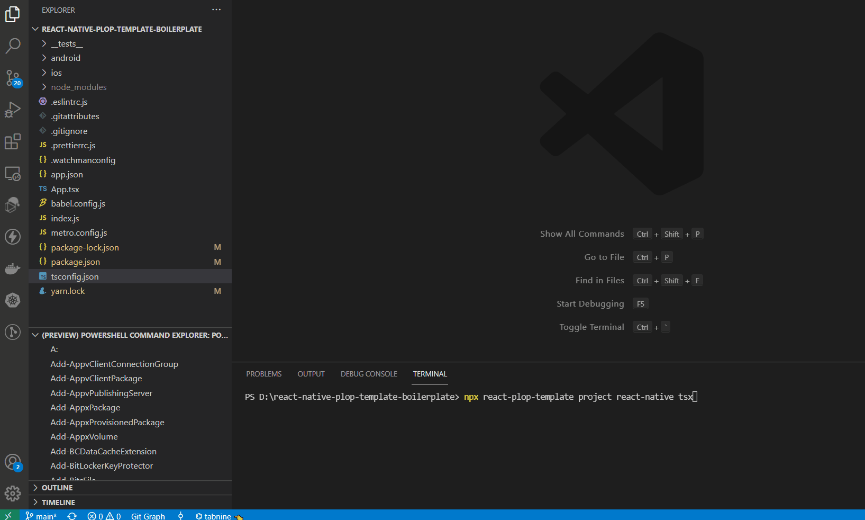Open the Search view icon
This screenshot has width=865, height=520.
point(13,46)
